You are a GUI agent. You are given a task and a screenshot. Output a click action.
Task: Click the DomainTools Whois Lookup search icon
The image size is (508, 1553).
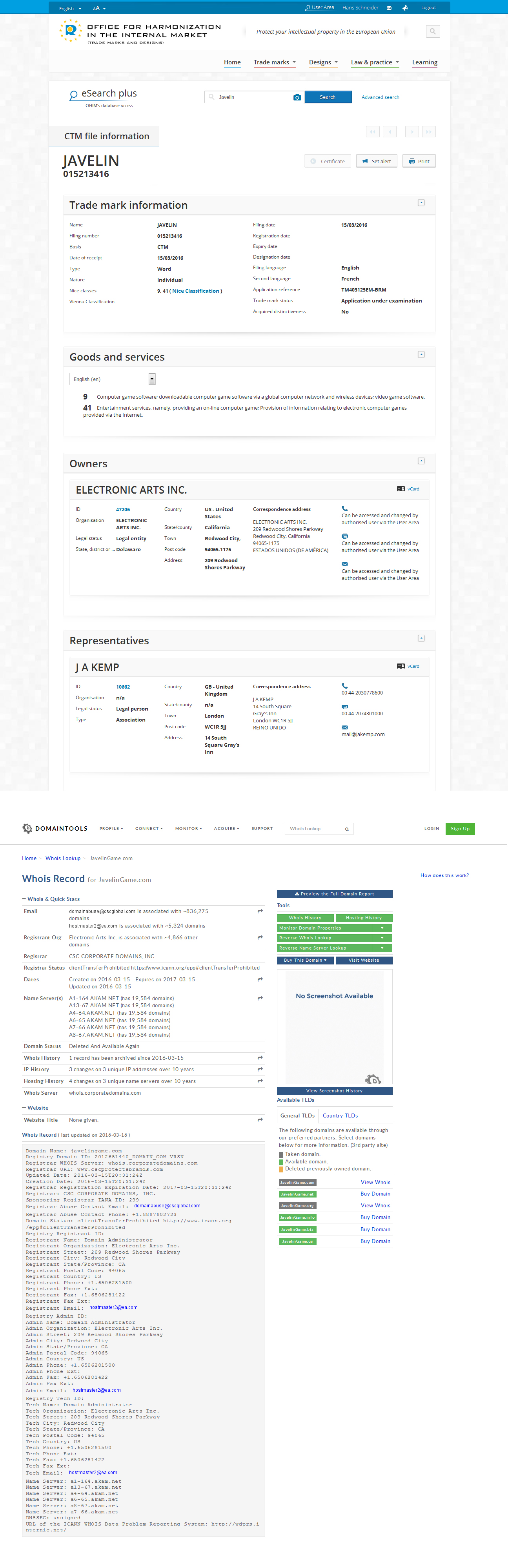[x=347, y=829]
